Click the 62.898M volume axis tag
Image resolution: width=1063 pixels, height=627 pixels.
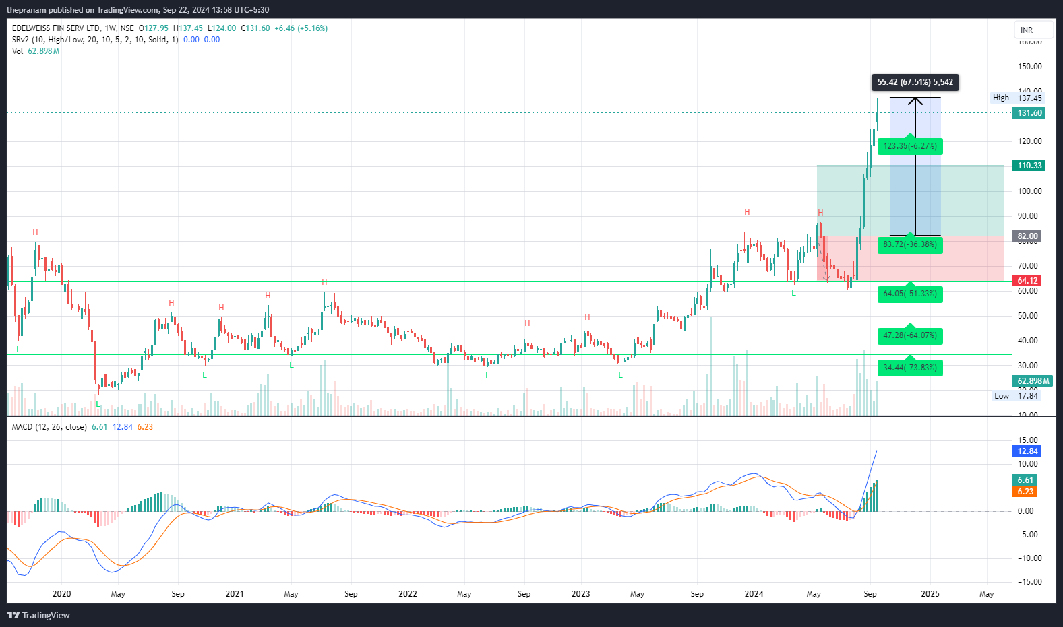point(1033,381)
